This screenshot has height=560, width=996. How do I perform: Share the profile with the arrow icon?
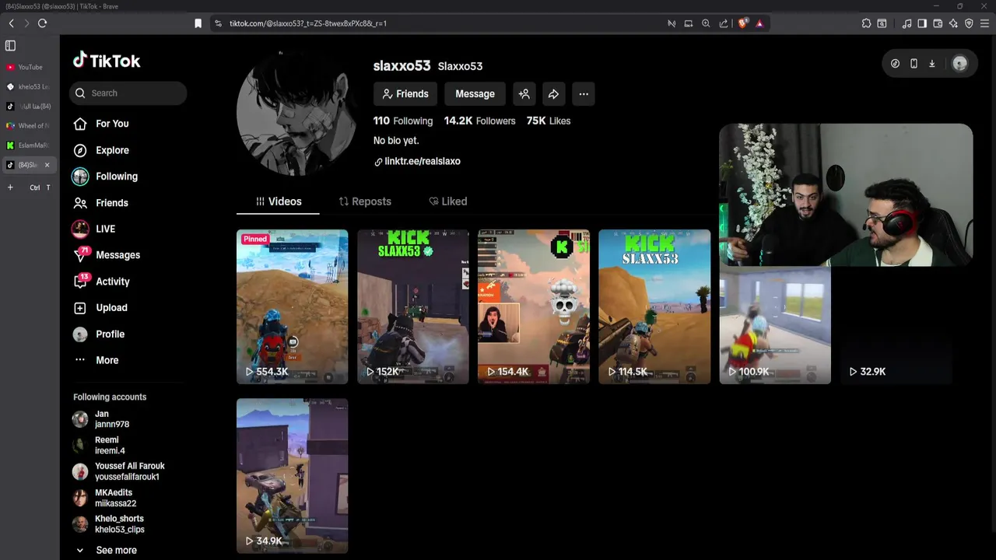tap(553, 94)
